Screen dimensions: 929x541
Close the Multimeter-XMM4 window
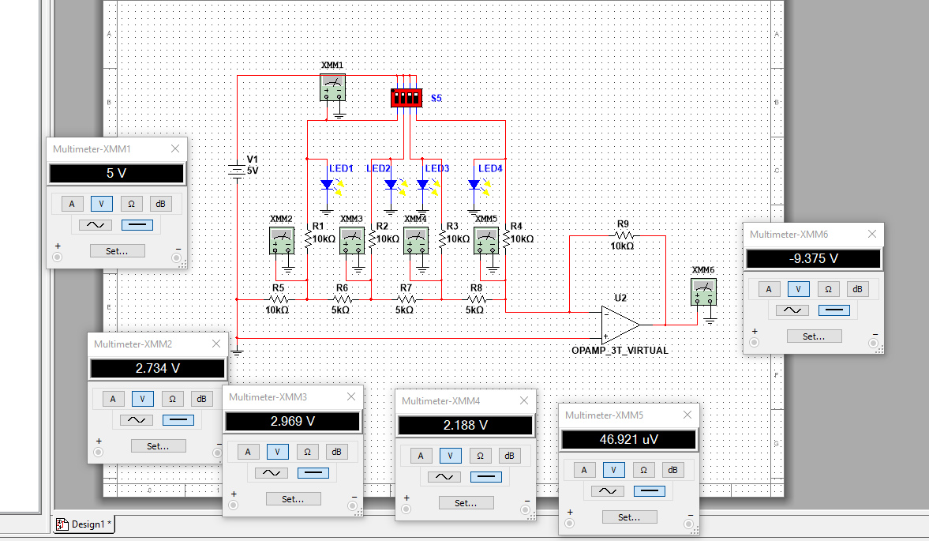click(524, 400)
